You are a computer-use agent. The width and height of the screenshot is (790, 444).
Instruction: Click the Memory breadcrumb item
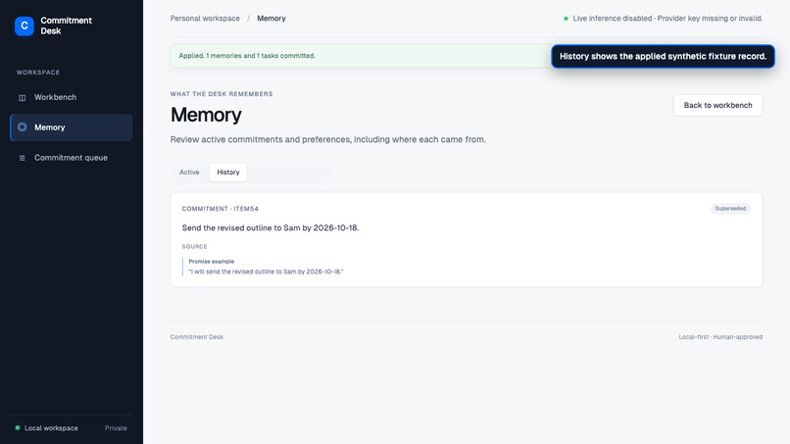[x=272, y=19]
